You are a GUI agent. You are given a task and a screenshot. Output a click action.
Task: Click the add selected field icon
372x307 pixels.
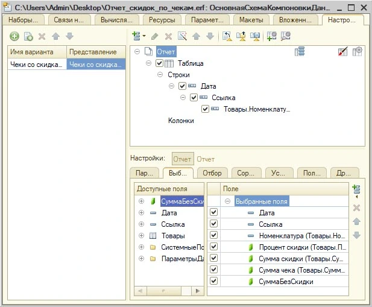click(x=356, y=191)
